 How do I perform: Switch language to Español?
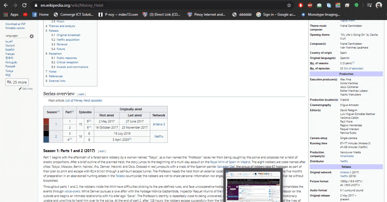tap(10, 50)
